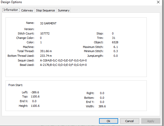This screenshot has width=164, height=126.
Task: Click the Width value 389.6
Action: click(102, 106)
